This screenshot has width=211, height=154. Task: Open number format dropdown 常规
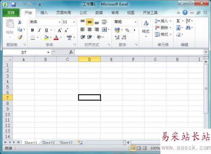point(135,22)
